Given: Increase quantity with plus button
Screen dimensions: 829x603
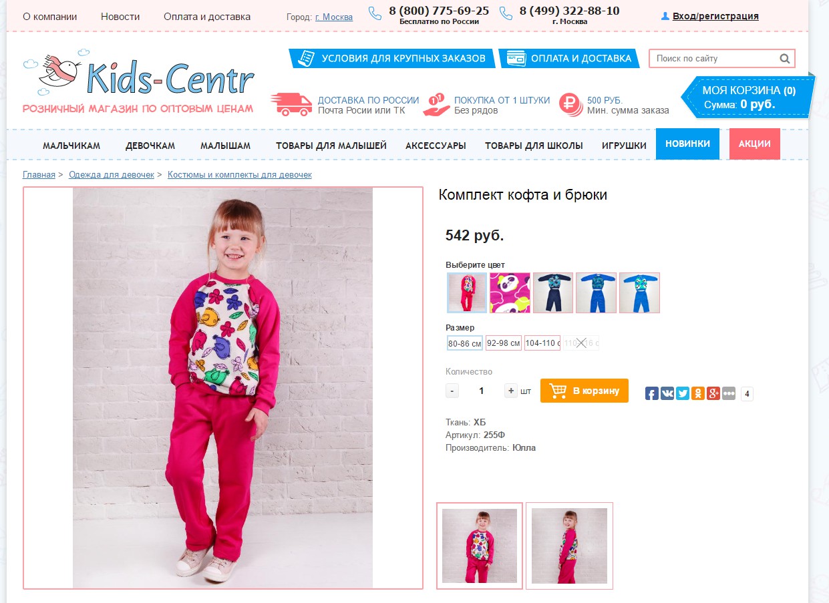Looking at the screenshot, I should [511, 391].
